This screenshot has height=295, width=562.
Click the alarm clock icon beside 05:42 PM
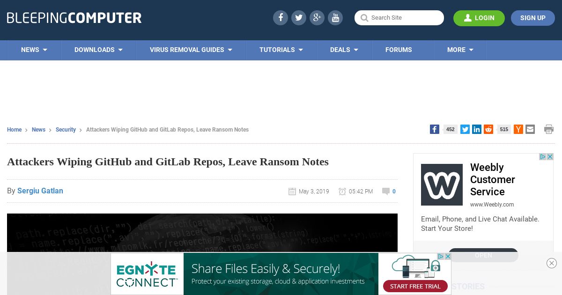(x=342, y=191)
